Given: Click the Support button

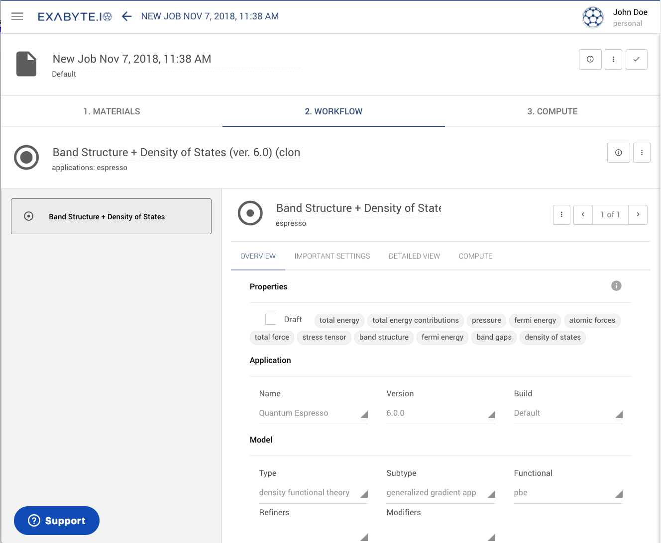Looking at the screenshot, I should pyautogui.click(x=56, y=520).
